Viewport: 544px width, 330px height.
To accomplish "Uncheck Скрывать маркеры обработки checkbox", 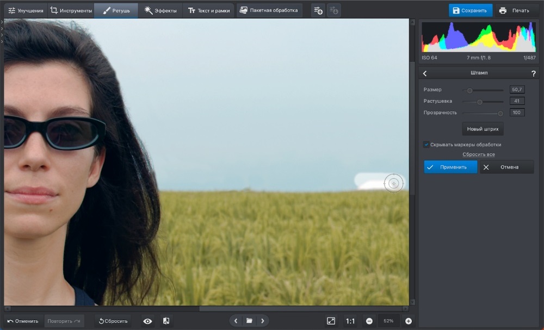I will click(426, 145).
